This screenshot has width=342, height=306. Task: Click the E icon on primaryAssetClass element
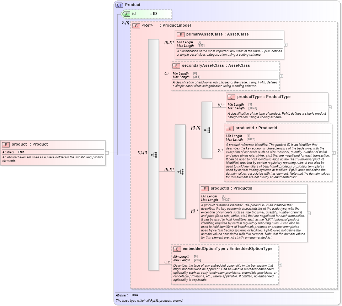tap(180, 34)
